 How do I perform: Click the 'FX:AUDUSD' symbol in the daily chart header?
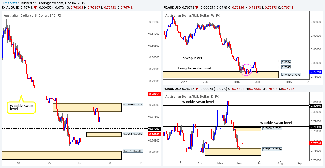tap(172, 89)
